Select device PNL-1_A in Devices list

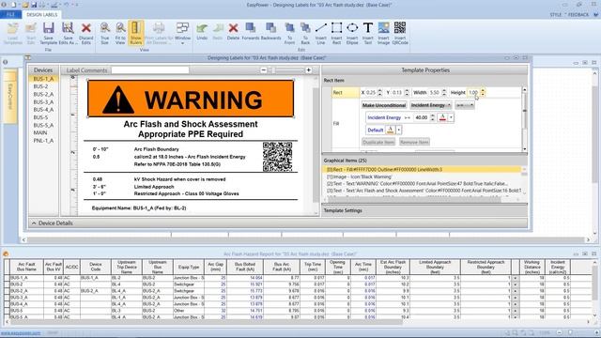point(43,141)
